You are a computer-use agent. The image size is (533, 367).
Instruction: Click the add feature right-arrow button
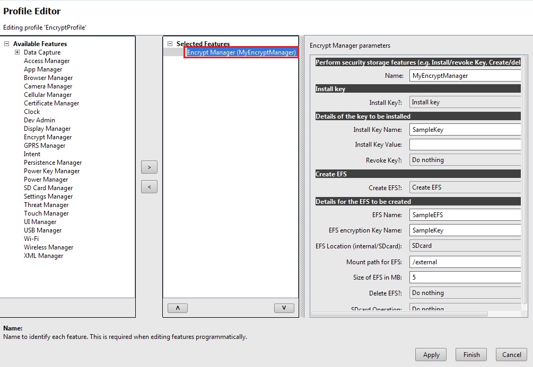coord(149,167)
